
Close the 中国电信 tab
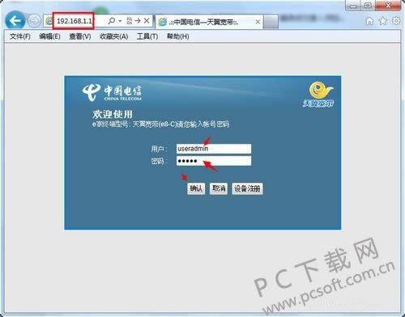(258, 22)
